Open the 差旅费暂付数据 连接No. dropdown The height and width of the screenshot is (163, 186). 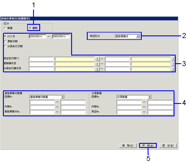[x=63, y=97]
